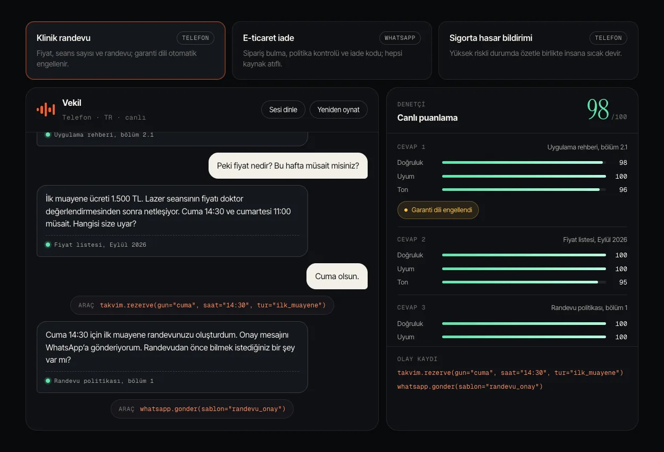Click "Fiyat listesi, Eylül 2026" in Cevap 2 header

[595, 239]
